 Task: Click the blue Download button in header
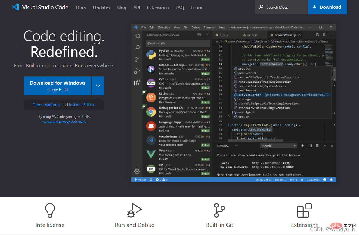tap(327, 7)
